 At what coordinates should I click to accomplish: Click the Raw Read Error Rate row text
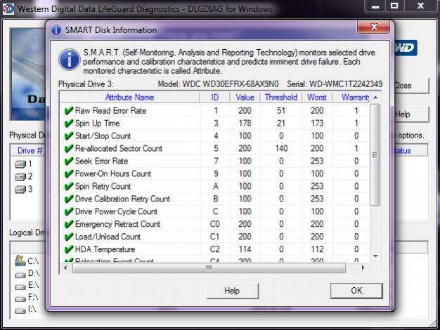coord(110,111)
